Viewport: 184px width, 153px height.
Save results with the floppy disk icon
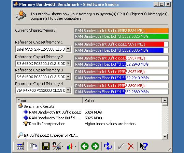click(46, 146)
